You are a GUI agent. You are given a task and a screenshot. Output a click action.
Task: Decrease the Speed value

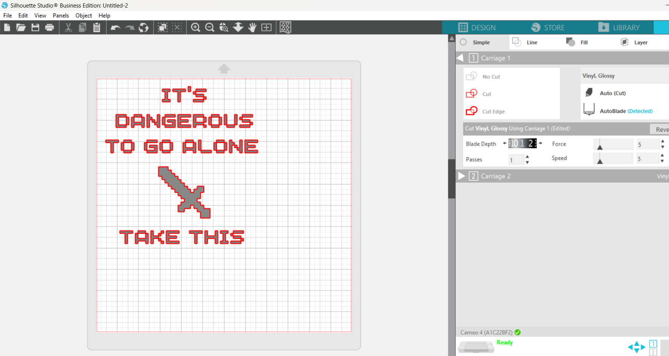click(x=662, y=161)
